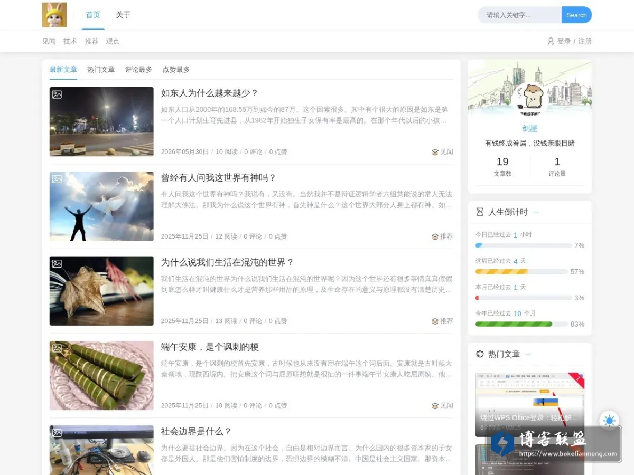Click image icon on 社会边界是什么 thumbnail
634x475 pixels.
pyautogui.click(x=57, y=433)
